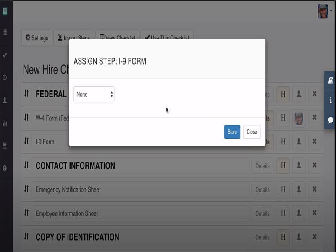Screen dimensions: 336x252
Task: Toggle heading H on Emergency Notification Sheet
Action: tap(283, 189)
